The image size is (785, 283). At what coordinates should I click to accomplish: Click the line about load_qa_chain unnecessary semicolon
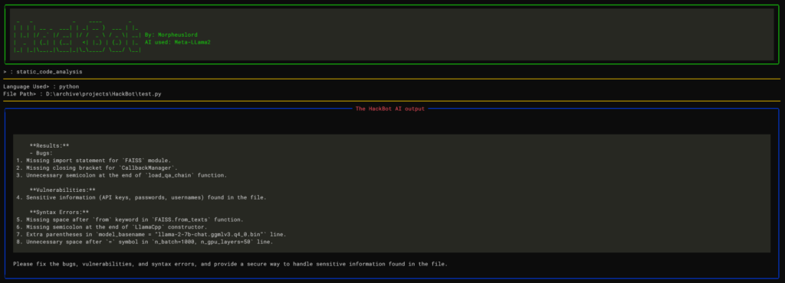pos(122,176)
